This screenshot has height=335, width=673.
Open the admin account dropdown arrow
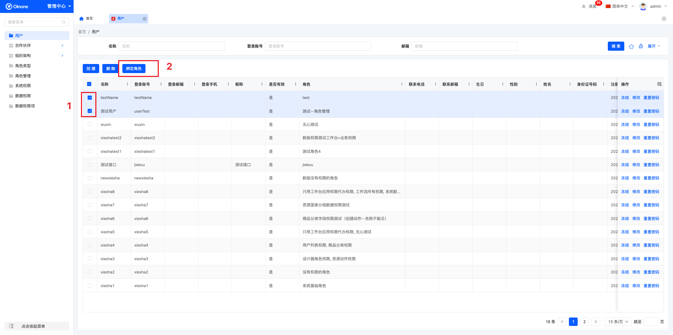[666, 6]
